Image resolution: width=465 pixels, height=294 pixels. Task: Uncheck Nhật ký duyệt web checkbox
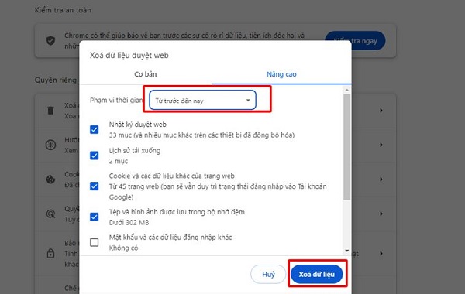click(95, 129)
